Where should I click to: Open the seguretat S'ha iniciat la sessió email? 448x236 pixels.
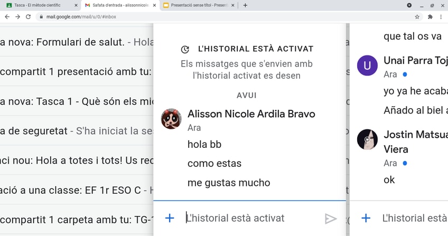point(77,131)
